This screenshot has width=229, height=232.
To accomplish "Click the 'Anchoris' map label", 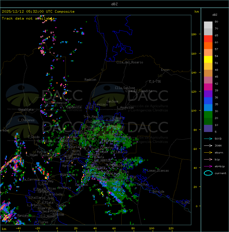I will (64, 188).
